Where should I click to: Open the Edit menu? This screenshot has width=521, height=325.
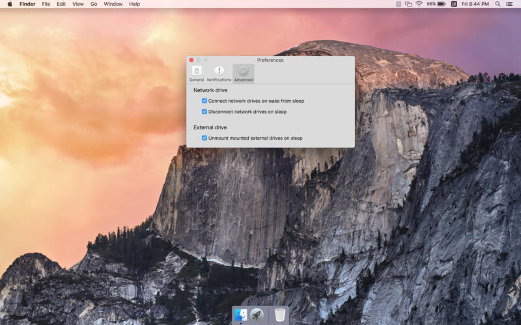point(61,4)
